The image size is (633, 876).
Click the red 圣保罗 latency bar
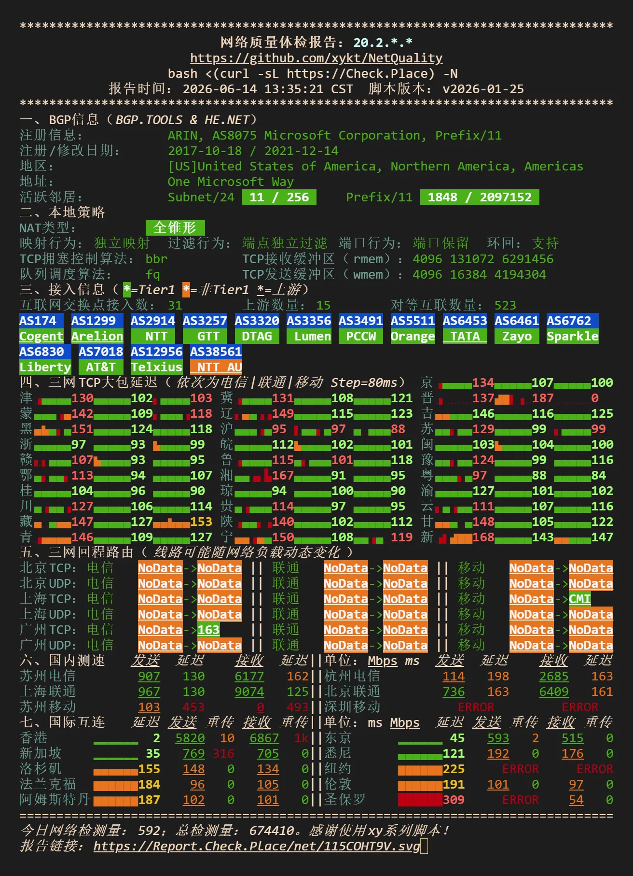(x=420, y=800)
